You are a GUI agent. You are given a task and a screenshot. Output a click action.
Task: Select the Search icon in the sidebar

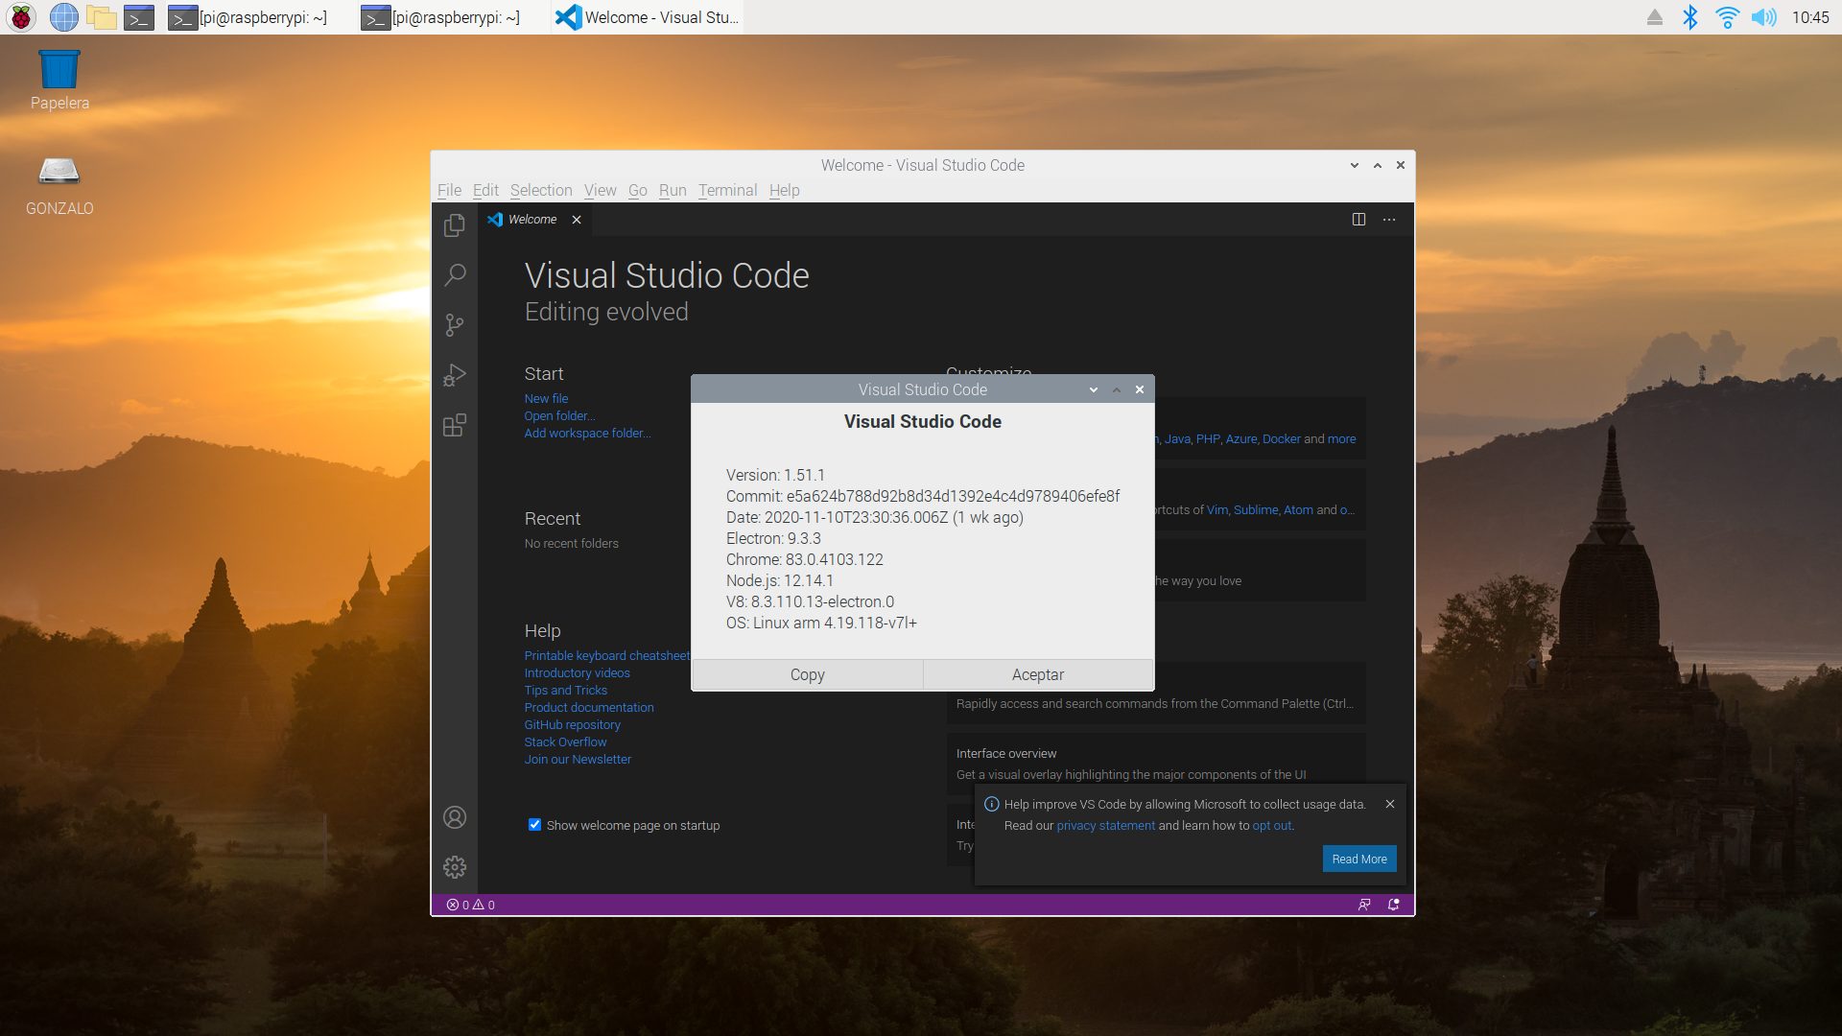coord(455,275)
